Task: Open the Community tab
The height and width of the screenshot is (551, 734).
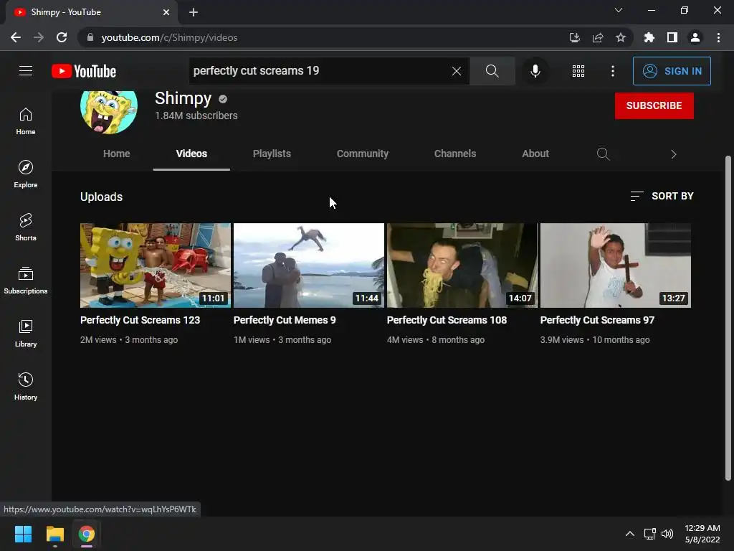Action: click(x=363, y=154)
